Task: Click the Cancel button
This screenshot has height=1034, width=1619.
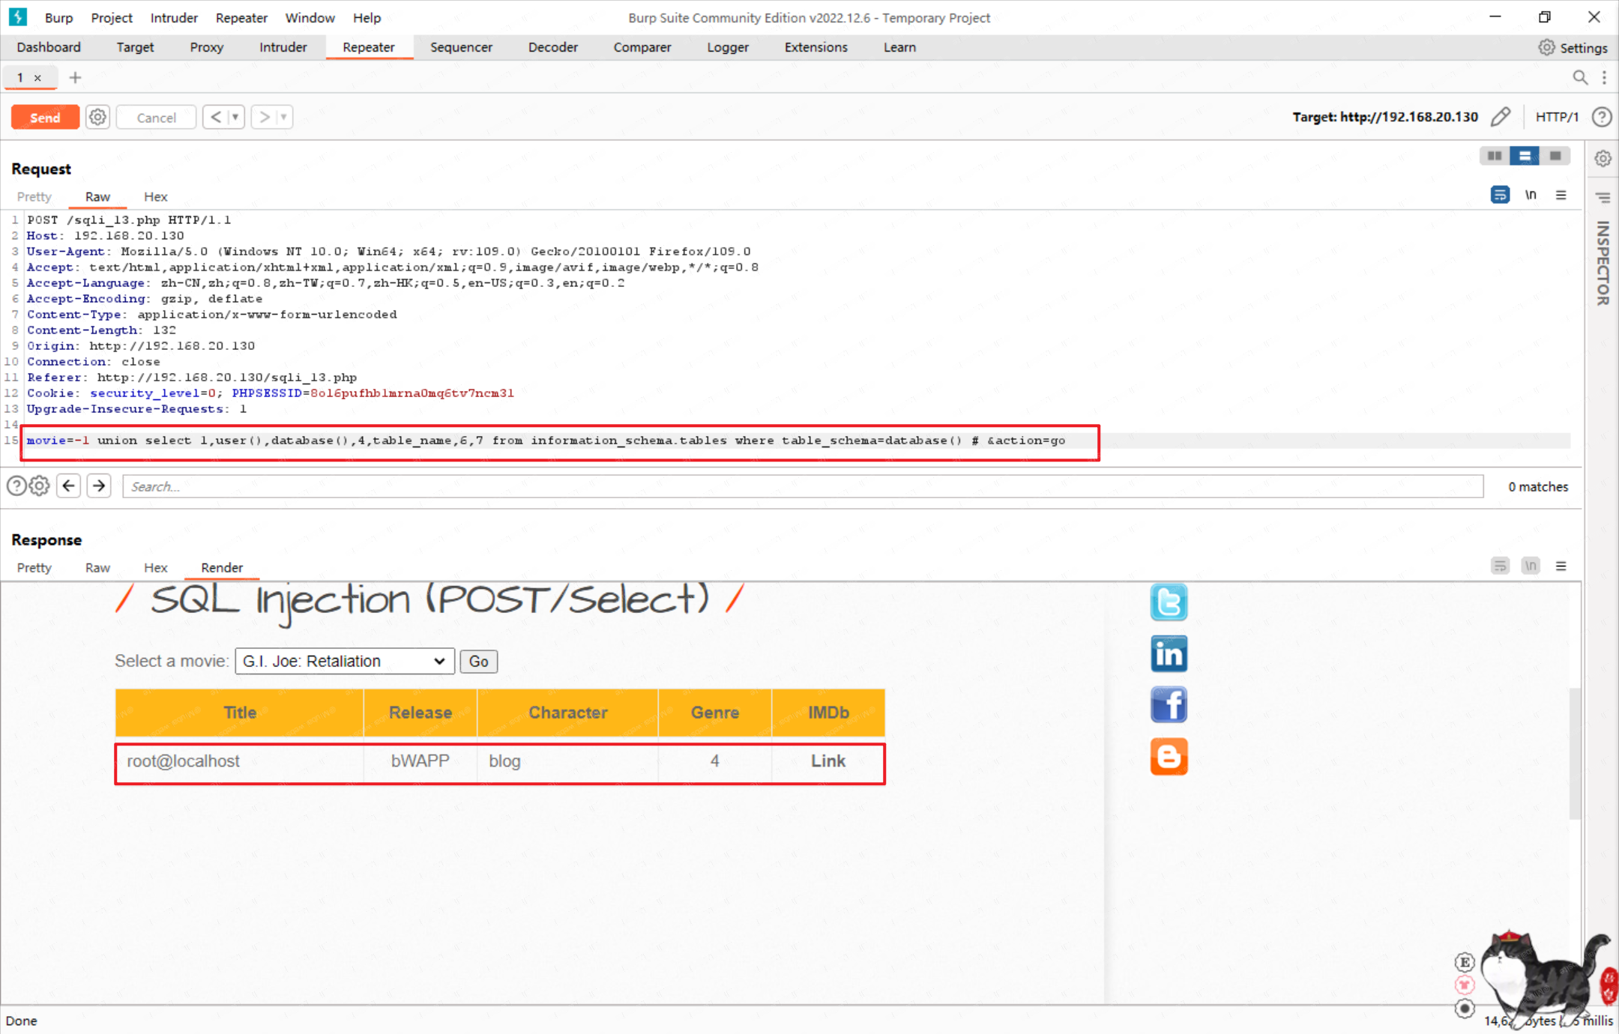Action: coord(156,118)
